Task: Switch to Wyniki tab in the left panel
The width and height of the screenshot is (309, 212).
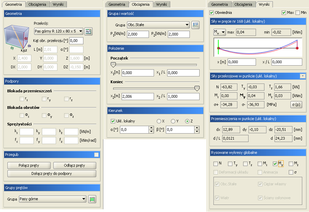Action: (x=58, y=4)
